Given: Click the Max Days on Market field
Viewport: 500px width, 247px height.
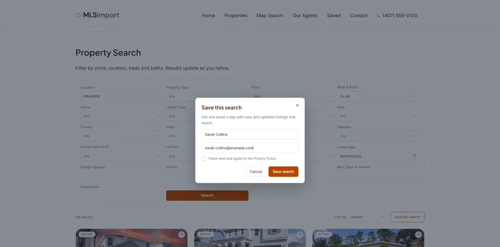Looking at the screenshot, I should 378,176.
